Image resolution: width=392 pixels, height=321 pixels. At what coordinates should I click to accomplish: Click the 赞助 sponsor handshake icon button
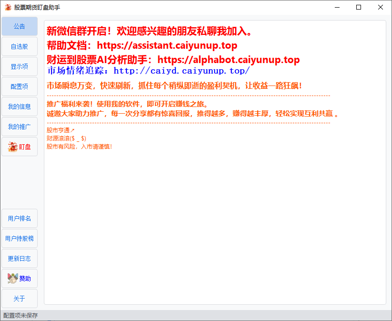pyautogui.click(x=20, y=278)
